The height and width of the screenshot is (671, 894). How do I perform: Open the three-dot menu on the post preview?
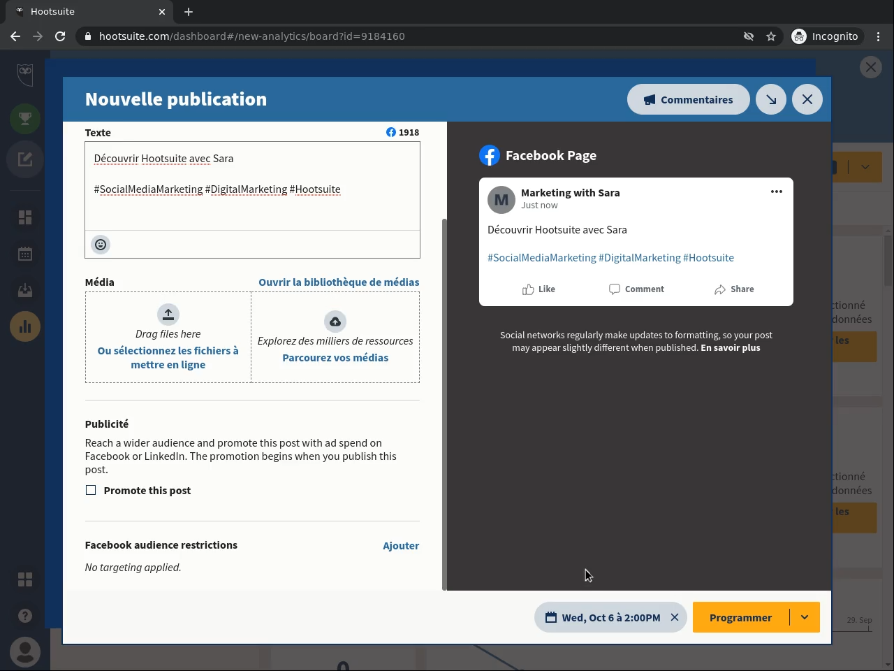(x=777, y=192)
